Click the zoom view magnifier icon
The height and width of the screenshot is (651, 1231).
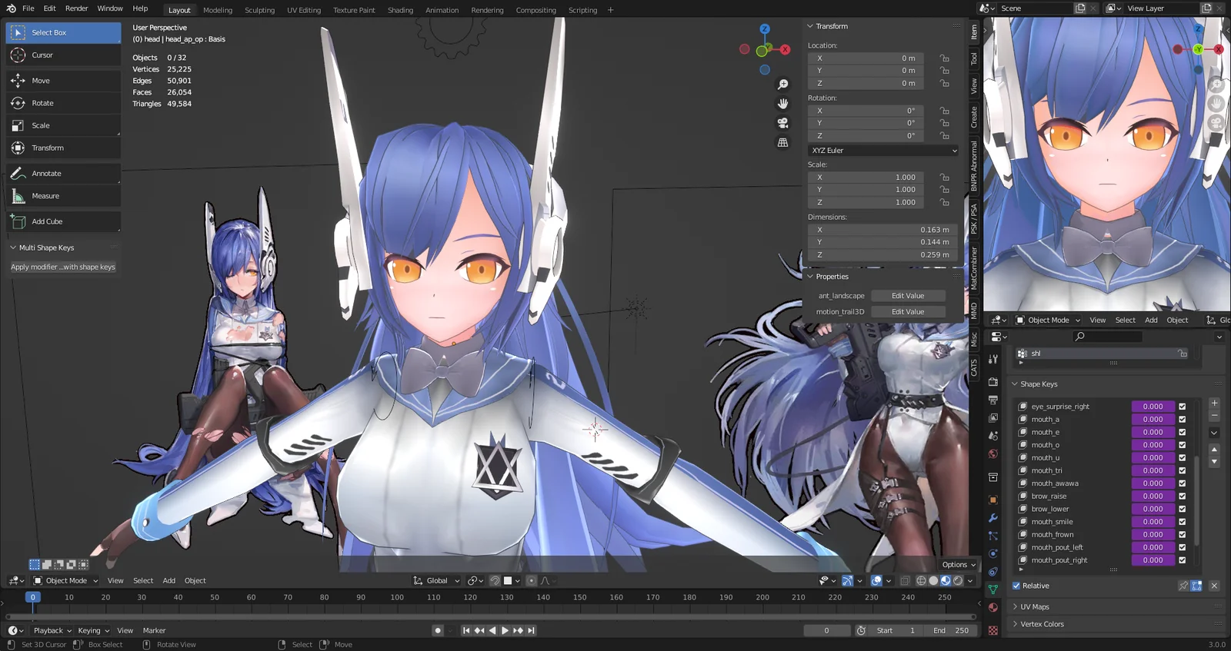[x=782, y=85]
